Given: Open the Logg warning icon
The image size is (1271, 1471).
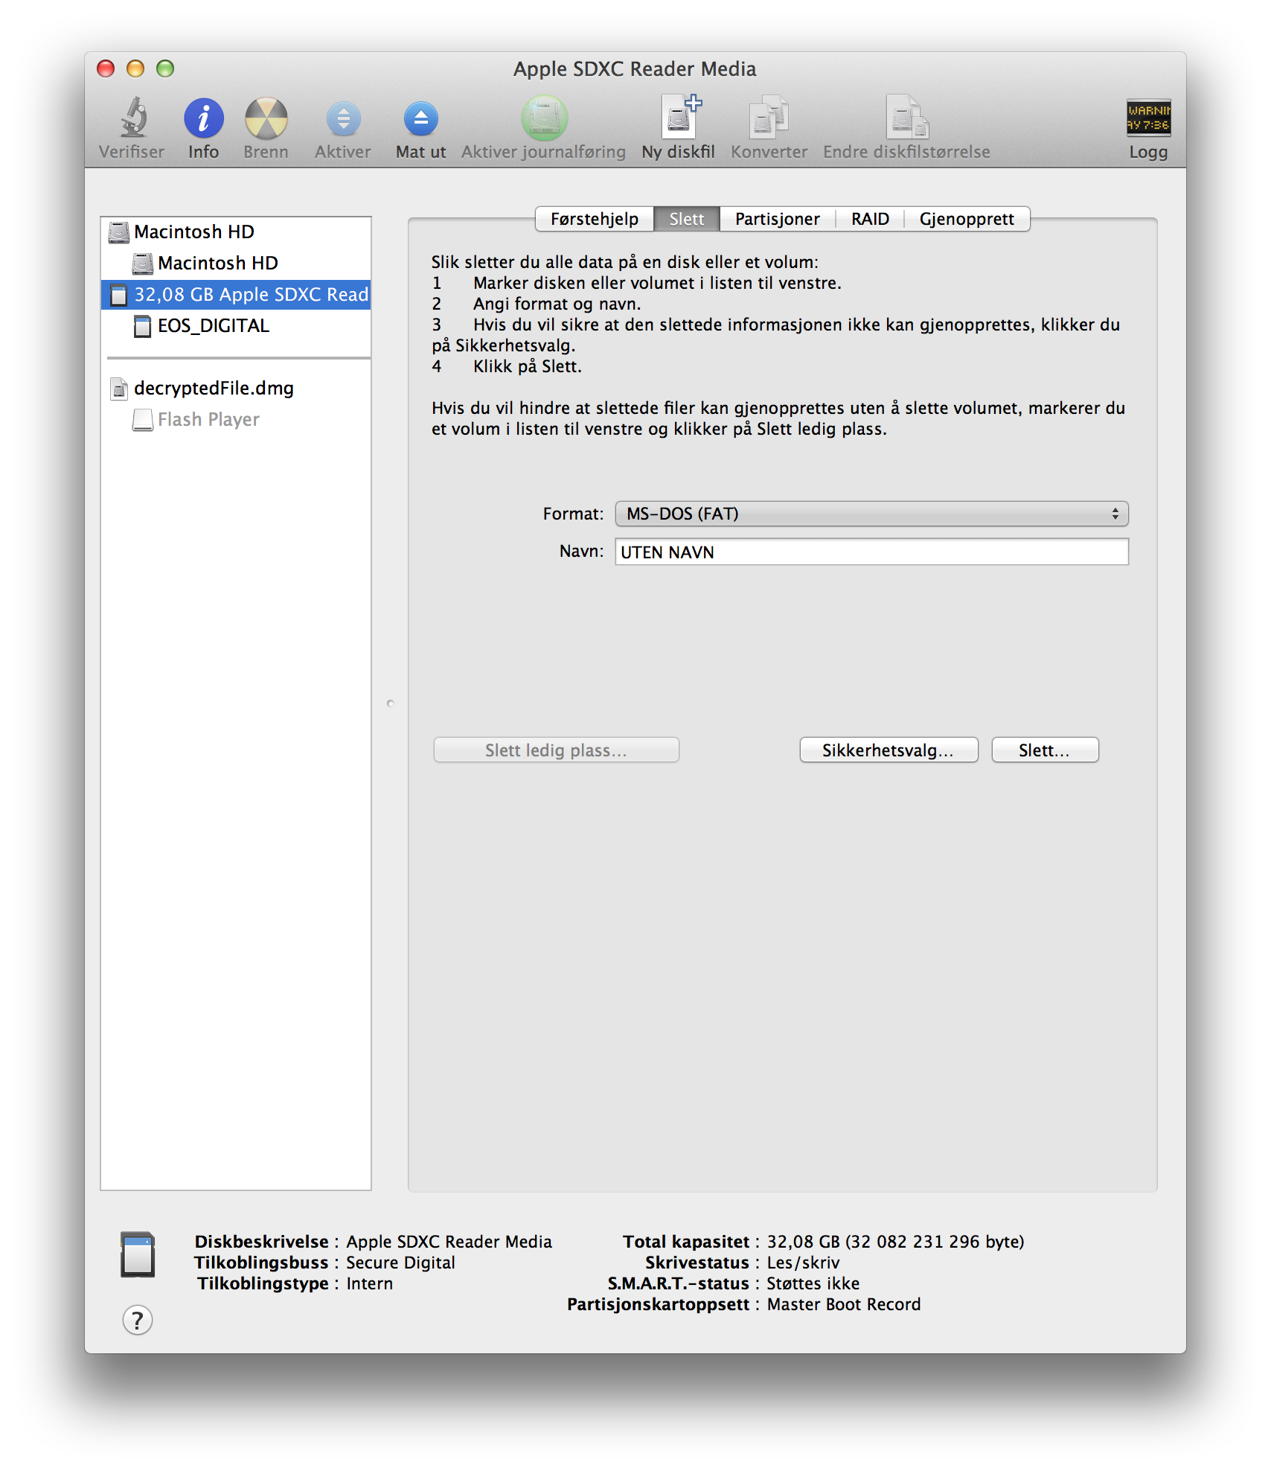Looking at the screenshot, I should pyautogui.click(x=1148, y=118).
